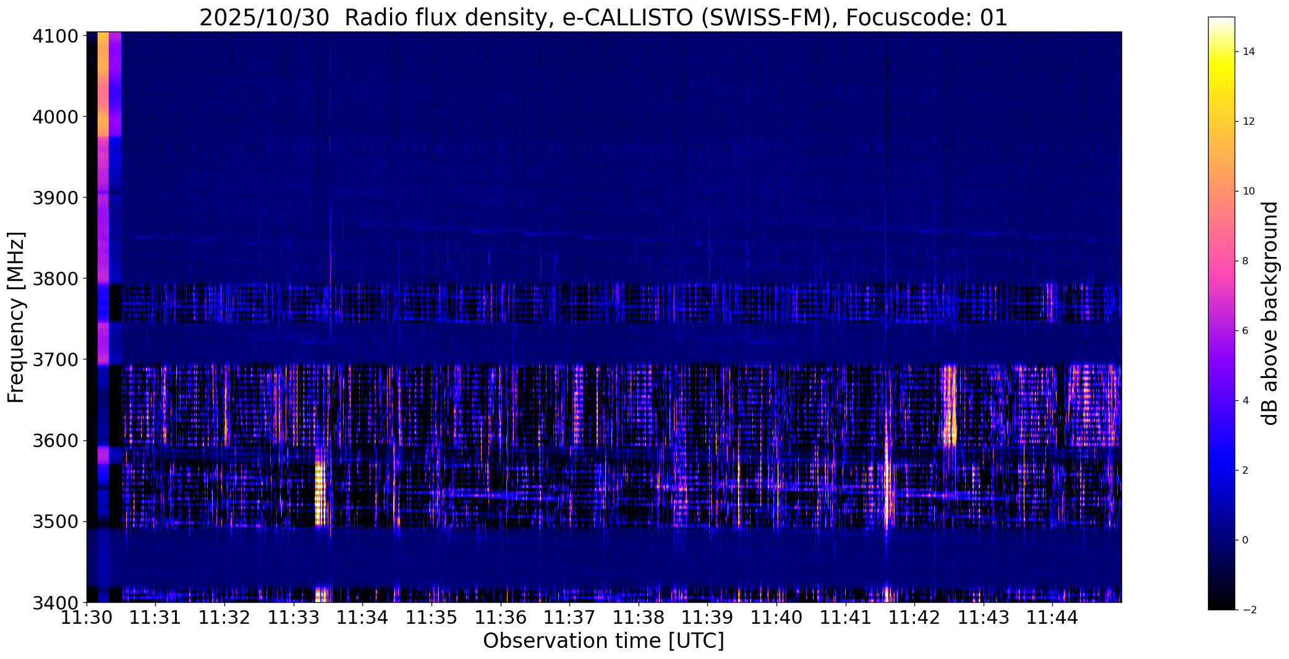This screenshot has height=659, width=1289.
Task: Click the 11:40 time tick label
Action: [x=776, y=618]
